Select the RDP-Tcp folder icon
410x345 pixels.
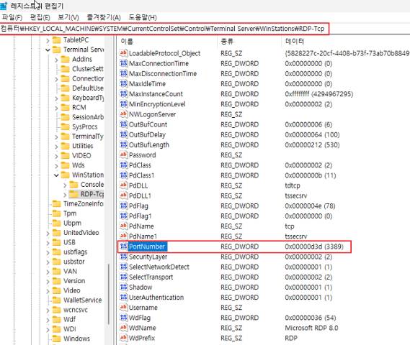pyautogui.click(x=73, y=194)
